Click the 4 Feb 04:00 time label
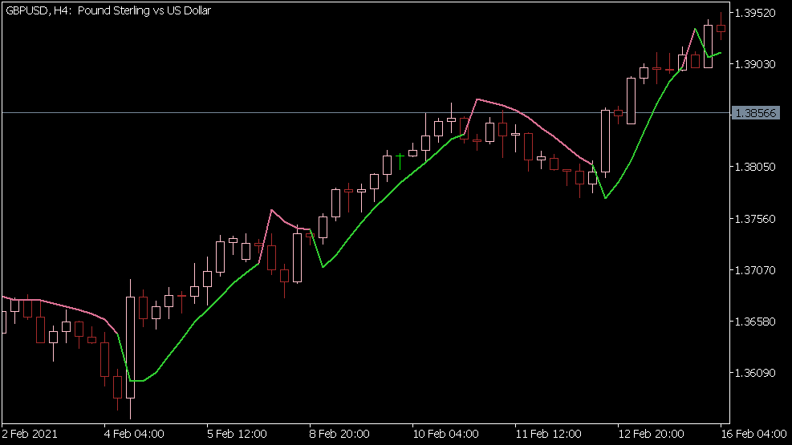792x445 pixels. coord(134,434)
